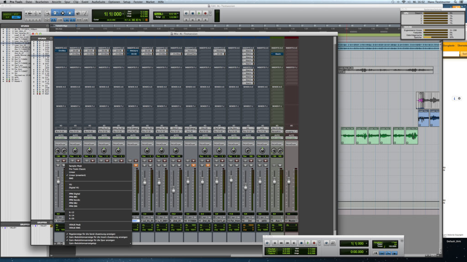Screen dimensions: 467x262
Task: Select the Pencil tool
Action: [x=84, y=13]
